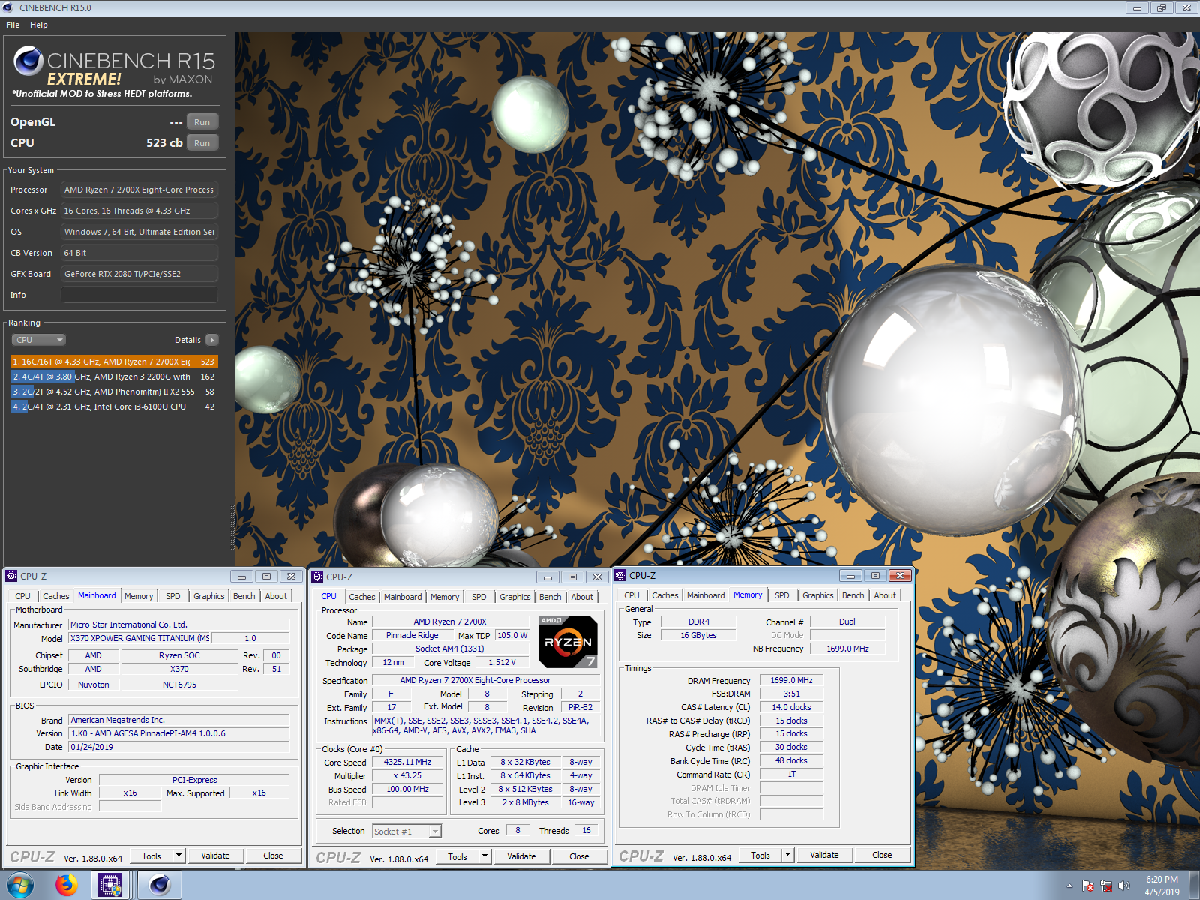Click the Cinebench R15 logo icon
This screenshot has width=1200, height=900.
[x=28, y=61]
